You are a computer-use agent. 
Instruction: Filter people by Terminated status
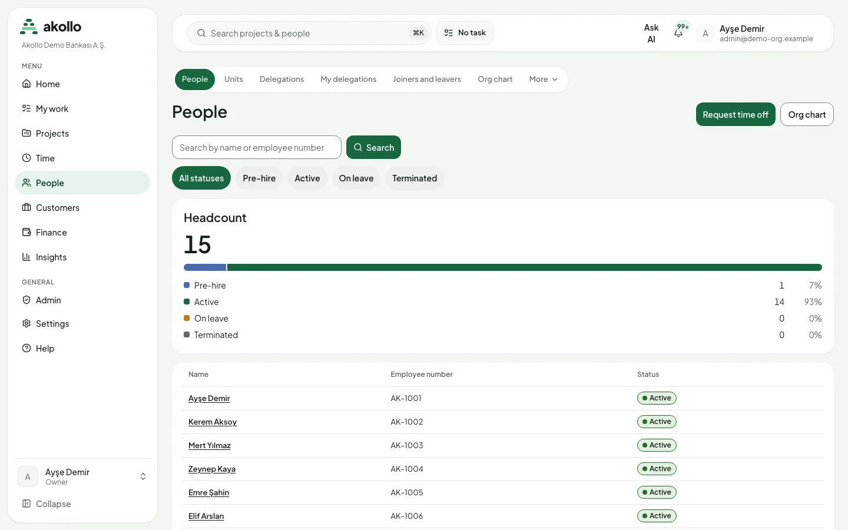click(x=415, y=178)
